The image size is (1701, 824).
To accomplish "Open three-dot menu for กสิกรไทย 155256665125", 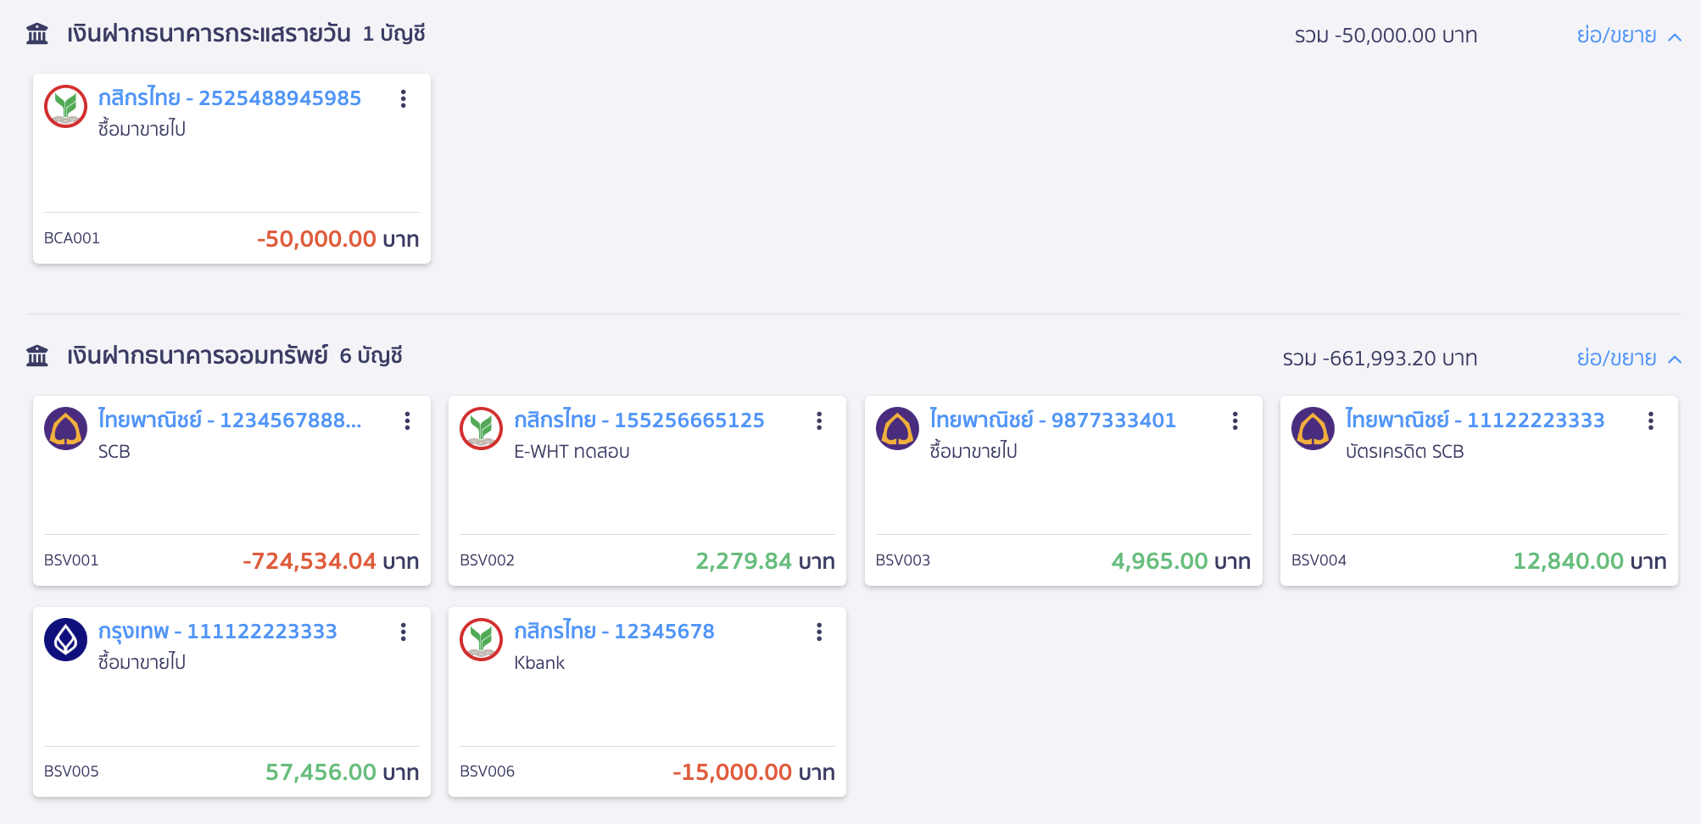I will click(x=819, y=421).
